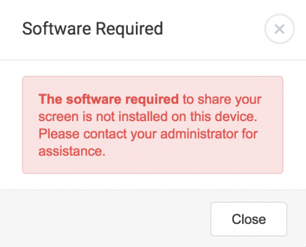306x247 pixels.
Task: Click the word "administrator" in the alert
Action: coord(199,134)
